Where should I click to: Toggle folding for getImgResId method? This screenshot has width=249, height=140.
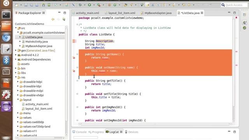(77, 107)
